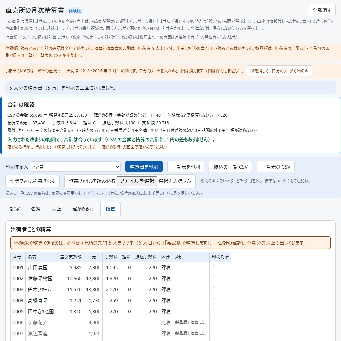This screenshot has height=341, width=341.
Task: Click the 売上 column header
Action: (93, 257)
